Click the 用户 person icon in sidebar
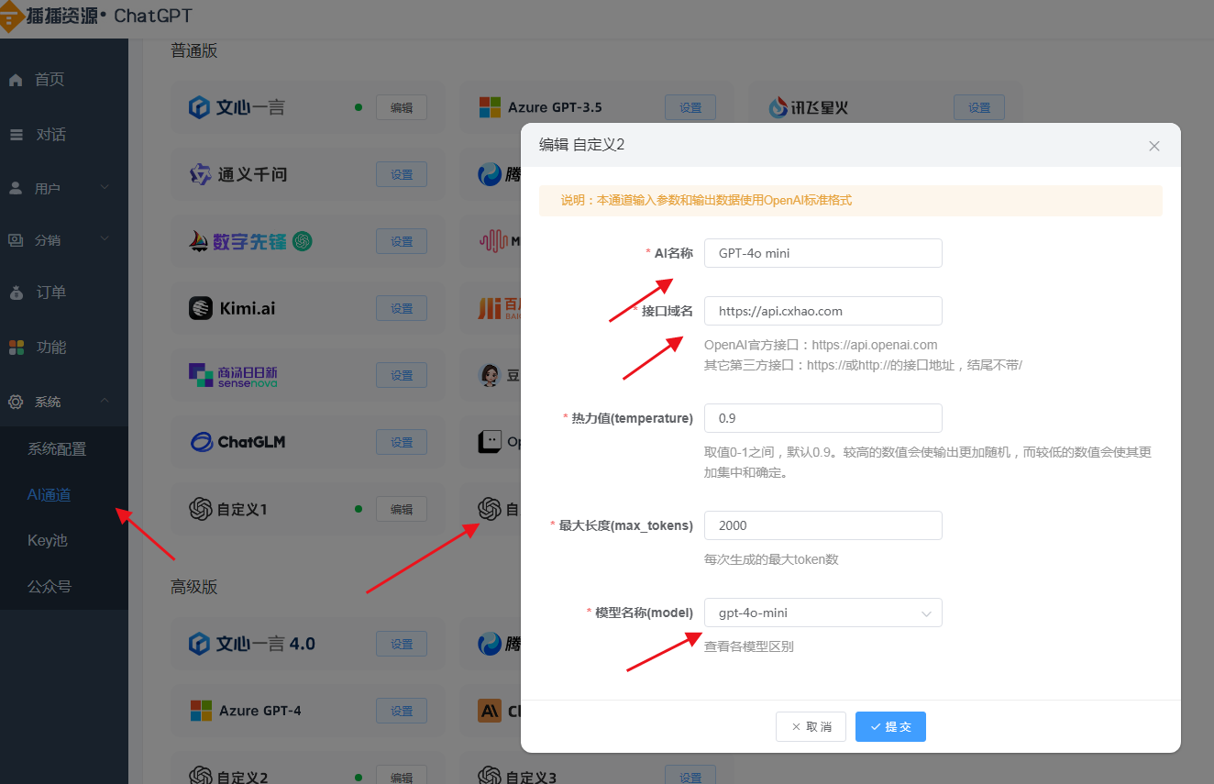The height and width of the screenshot is (784, 1214). [x=16, y=188]
